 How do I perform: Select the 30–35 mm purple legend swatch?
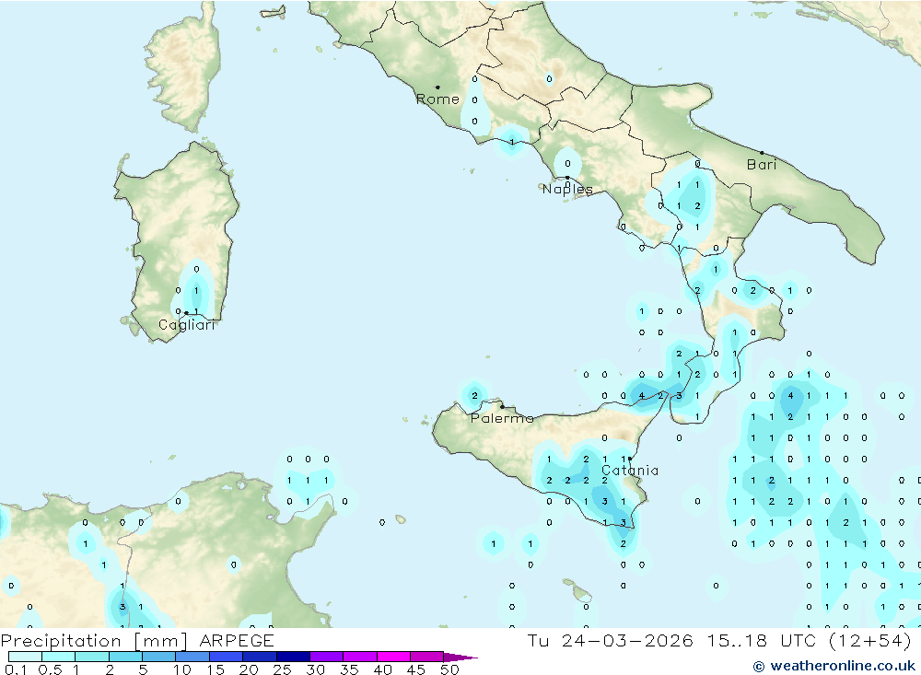click(326, 657)
